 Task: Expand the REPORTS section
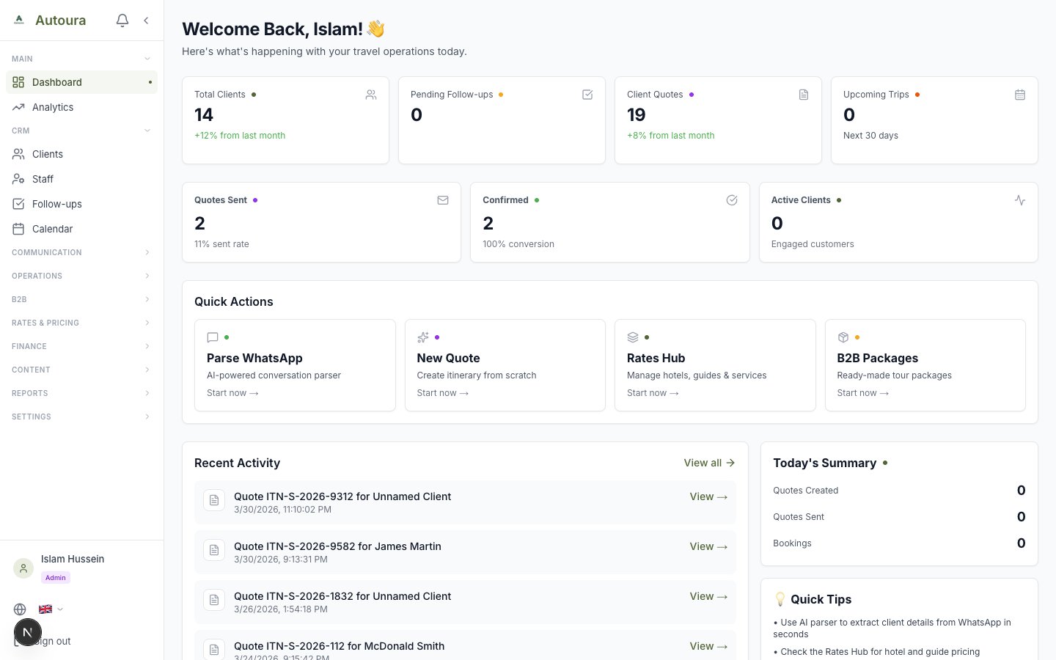(81, 393)
